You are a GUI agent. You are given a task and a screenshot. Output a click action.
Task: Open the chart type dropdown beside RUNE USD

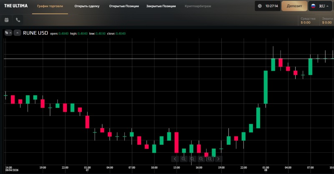(8, 33)
